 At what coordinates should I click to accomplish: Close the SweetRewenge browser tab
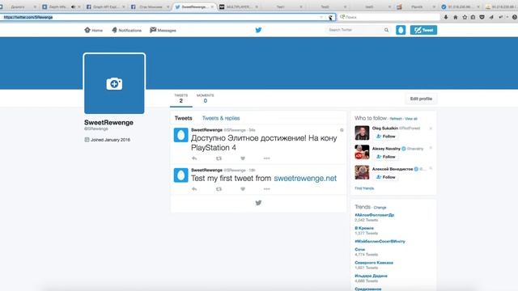tap(212, 6)
